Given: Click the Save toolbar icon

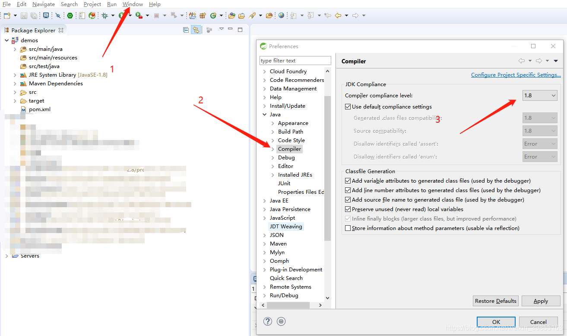Looking at the screenshot, I should [x=24, y=16].
